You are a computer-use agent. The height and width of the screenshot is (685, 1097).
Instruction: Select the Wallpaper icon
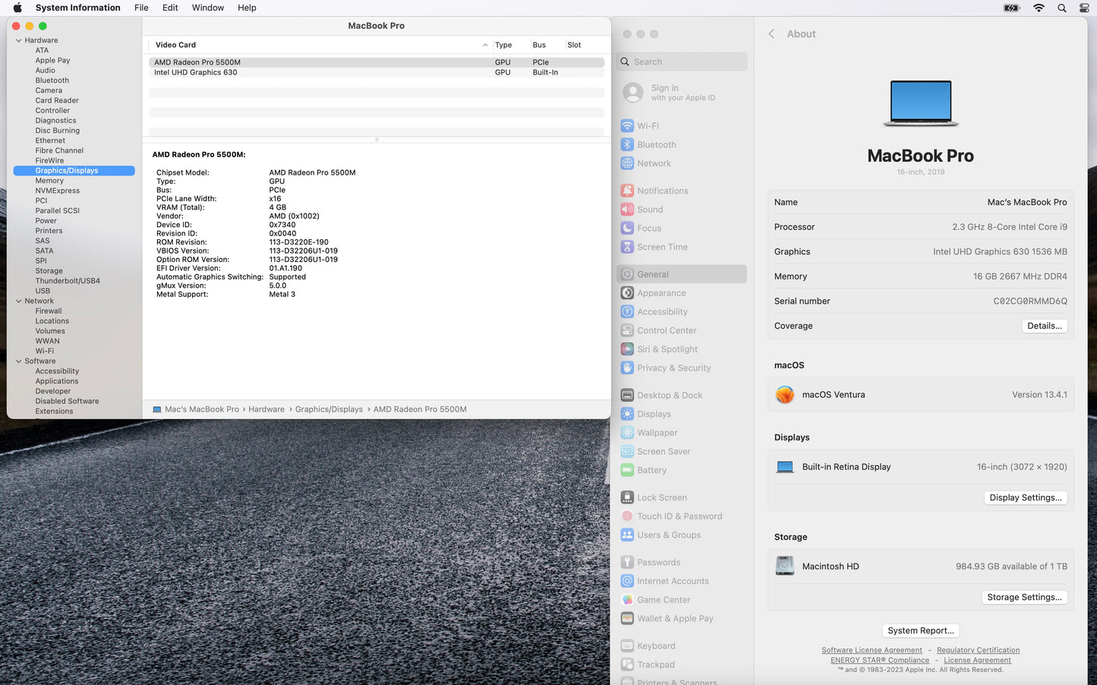point(627,433)
